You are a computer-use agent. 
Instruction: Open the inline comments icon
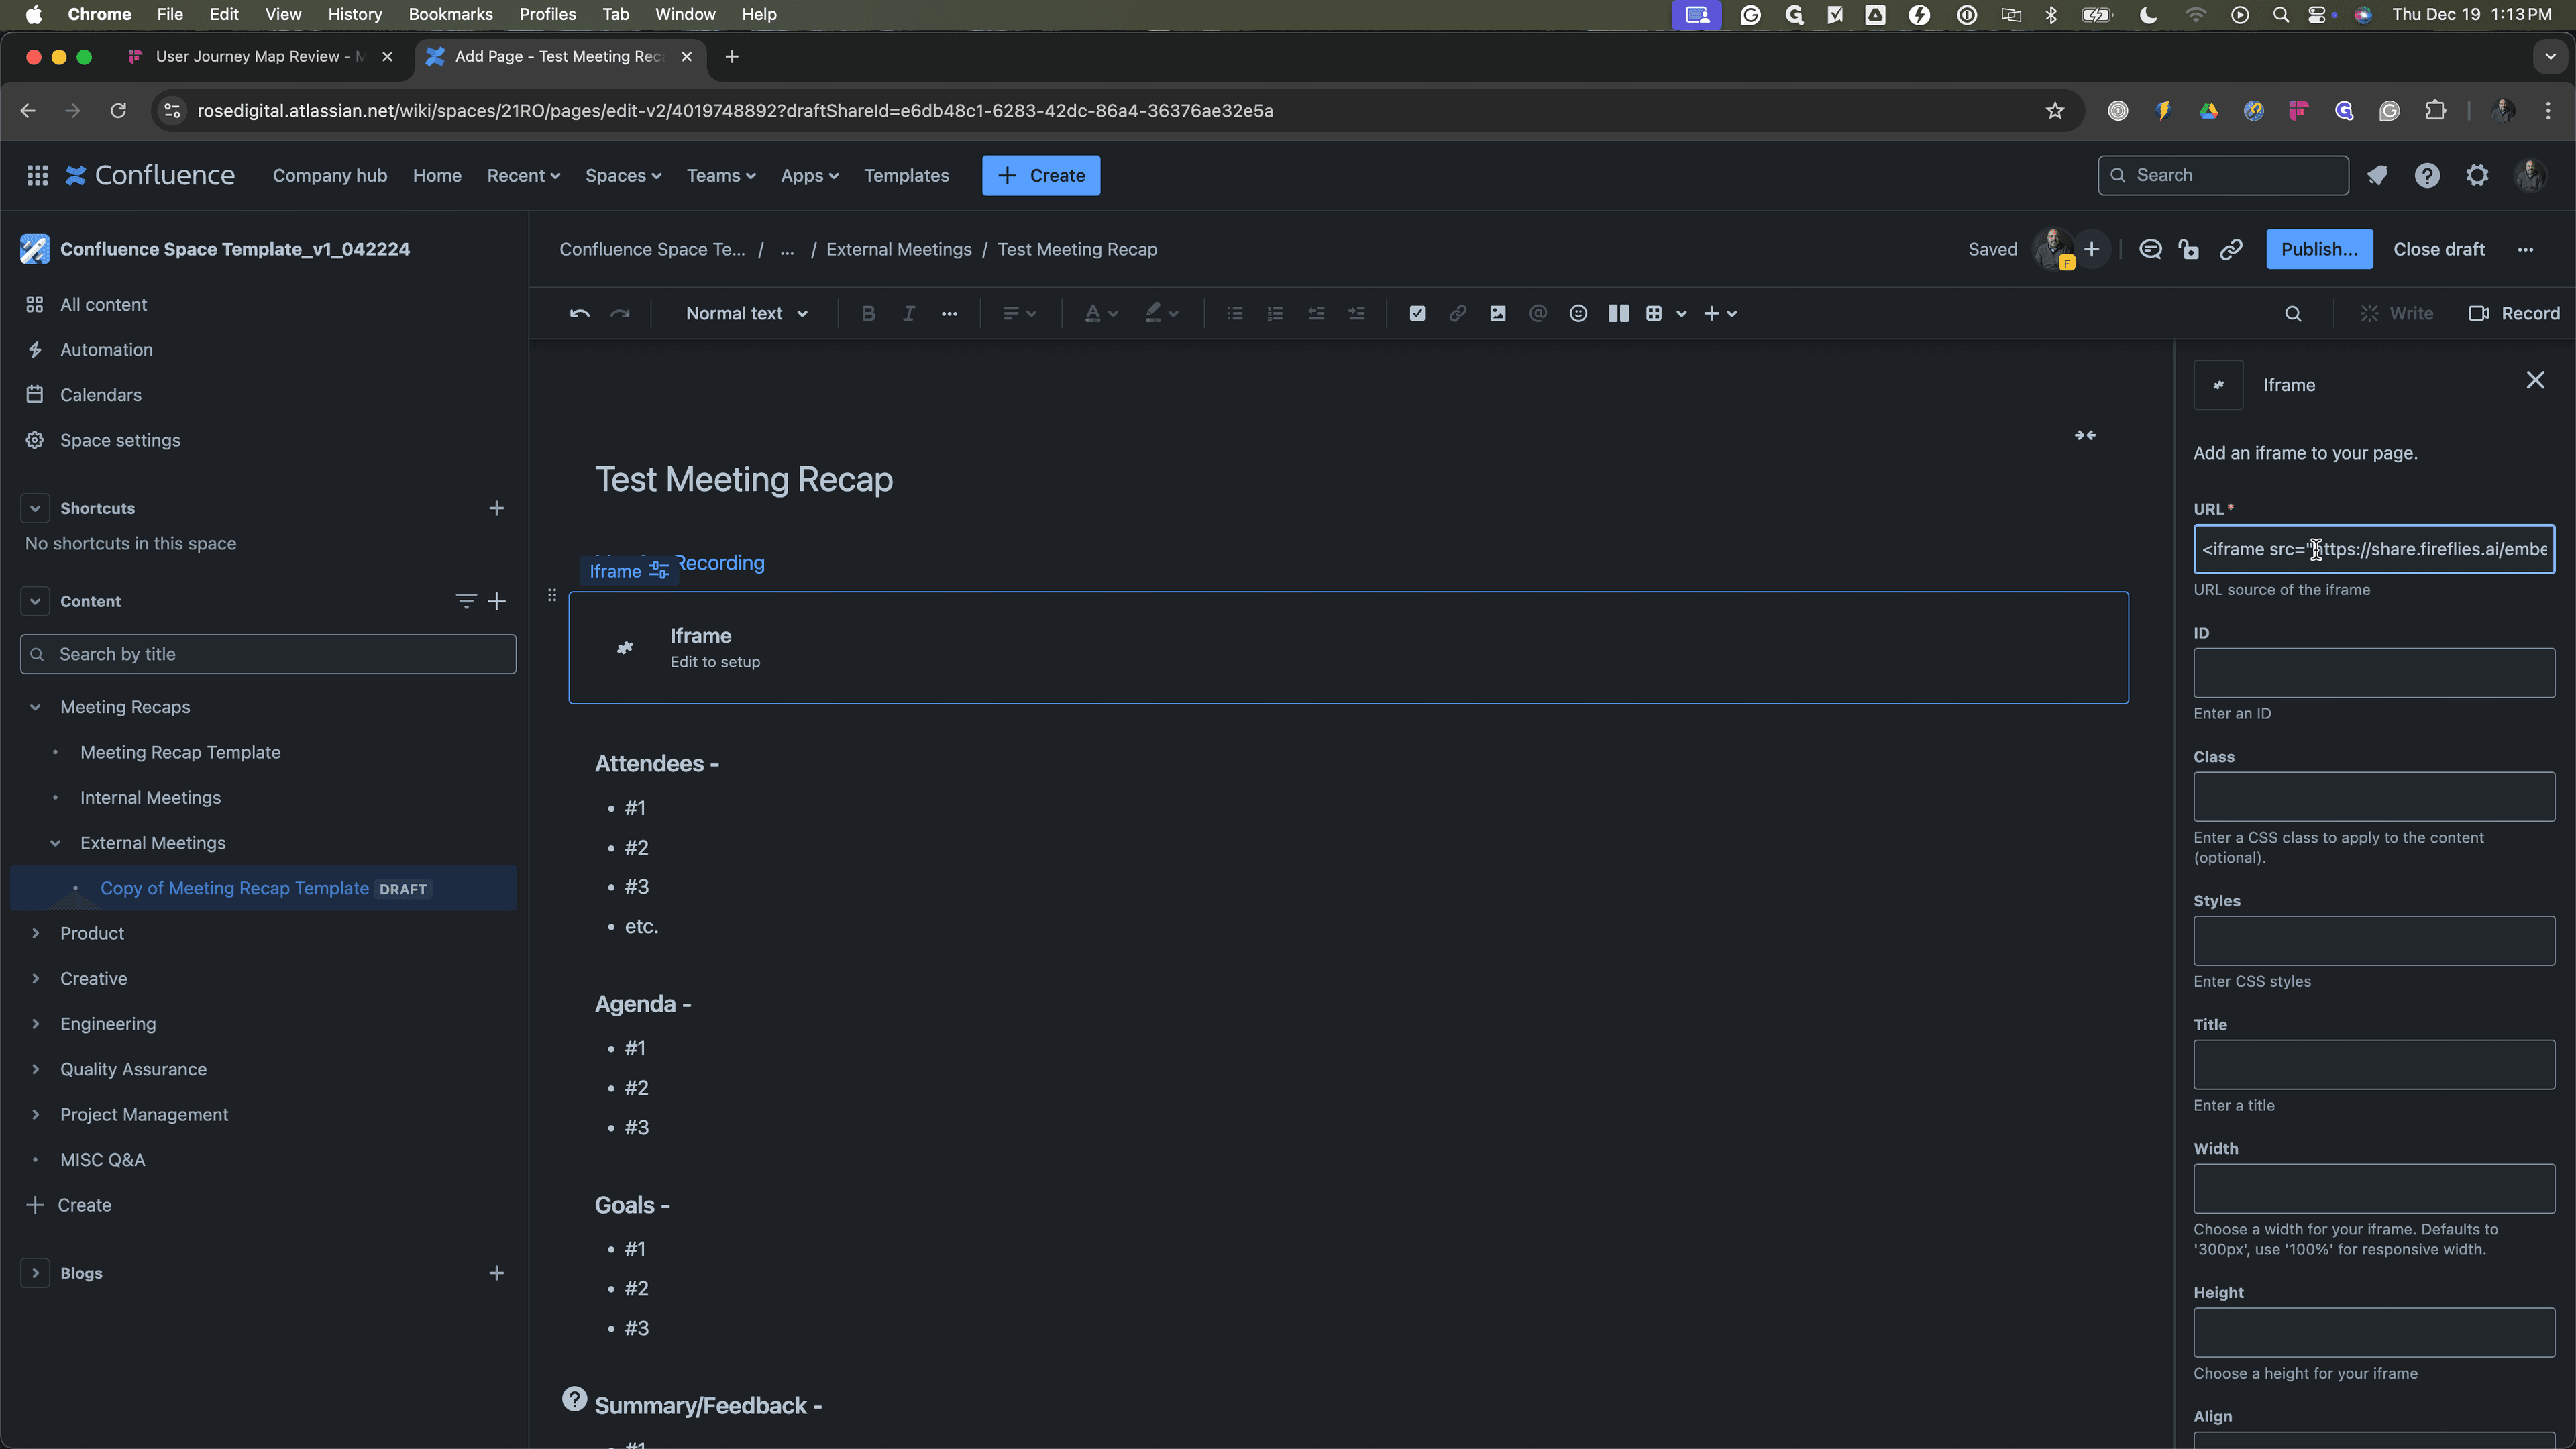pyautogui.click(x=2150, y=250)
